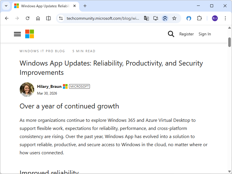Viewport: 232px width, 174px height.
Task: Click the Register link
Action: (186, 34)
